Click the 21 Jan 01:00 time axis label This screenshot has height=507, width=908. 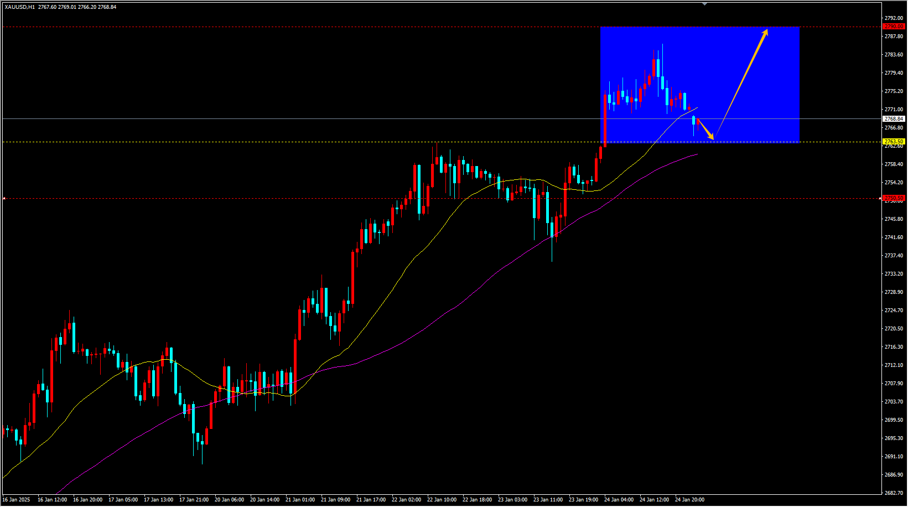300,500
